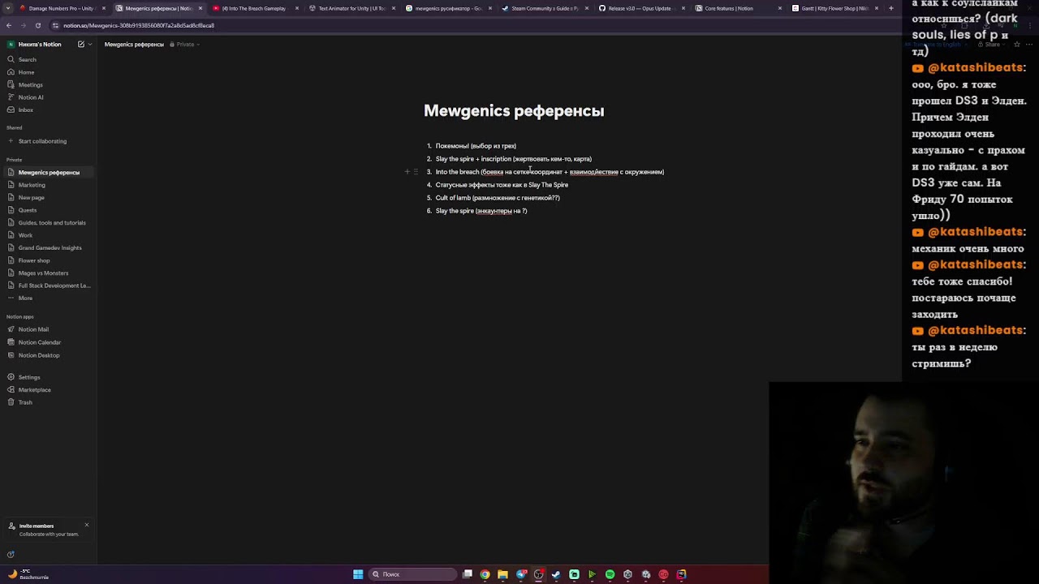The image size is (1039, 584).
Task: Open Notion AI from sidebar
Action: (x=49, y=97)
